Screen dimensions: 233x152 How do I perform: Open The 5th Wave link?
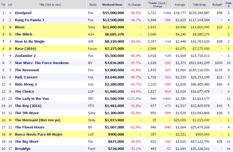pyautogui.click(x=27, y=113)
